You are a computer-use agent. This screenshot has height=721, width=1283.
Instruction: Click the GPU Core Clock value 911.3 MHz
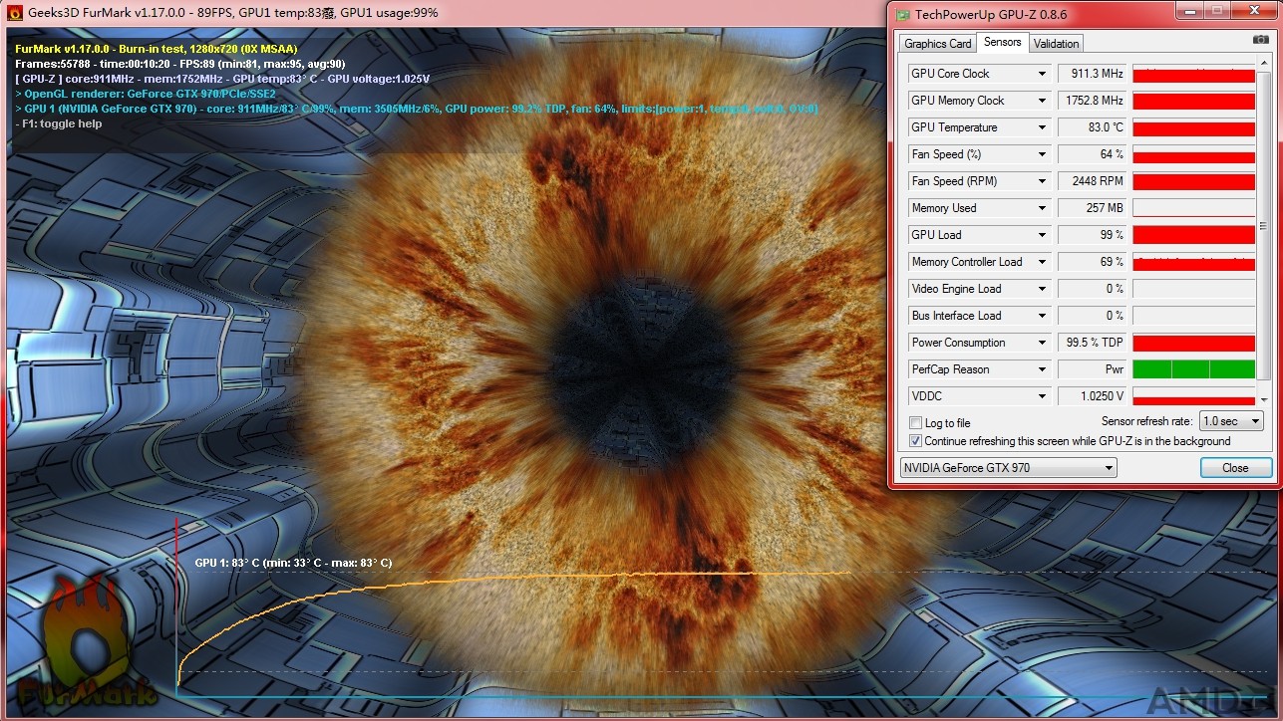coord(1092,74)
